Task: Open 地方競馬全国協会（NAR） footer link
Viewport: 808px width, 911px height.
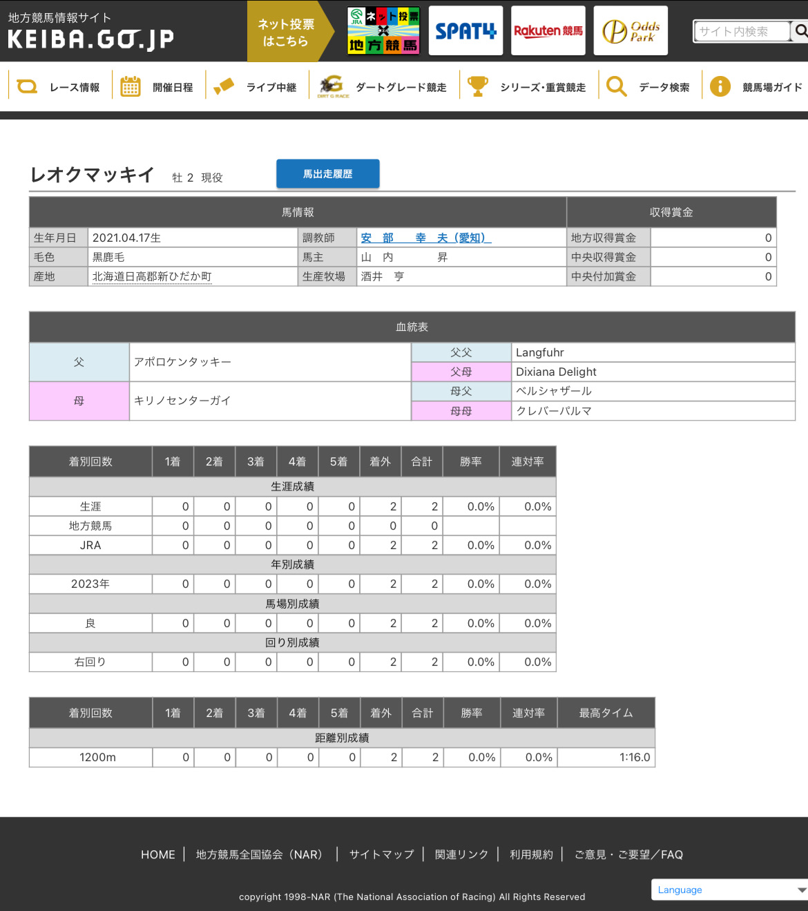Action: pos(261,854)
